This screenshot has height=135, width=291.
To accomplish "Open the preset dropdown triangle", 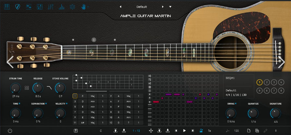I will click(x=170, y=7).
